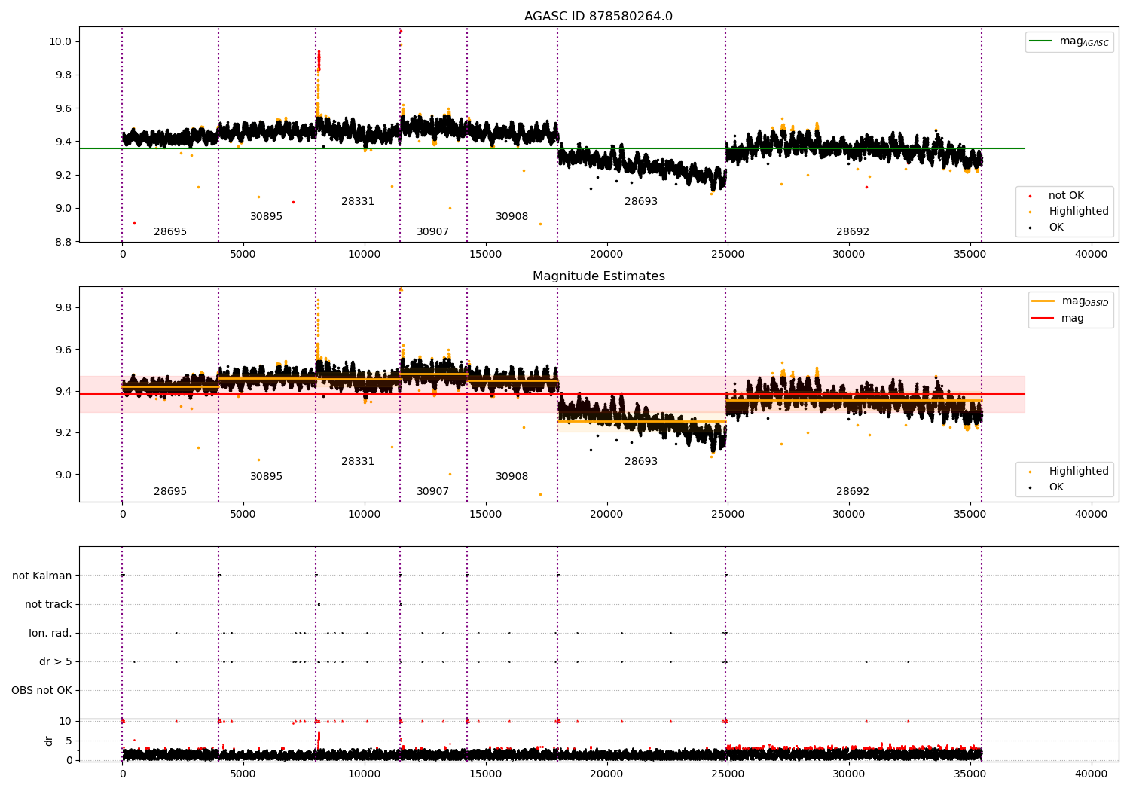
Task: Click red line sample beside 'mag' legend
Action: coord(1043,318)
